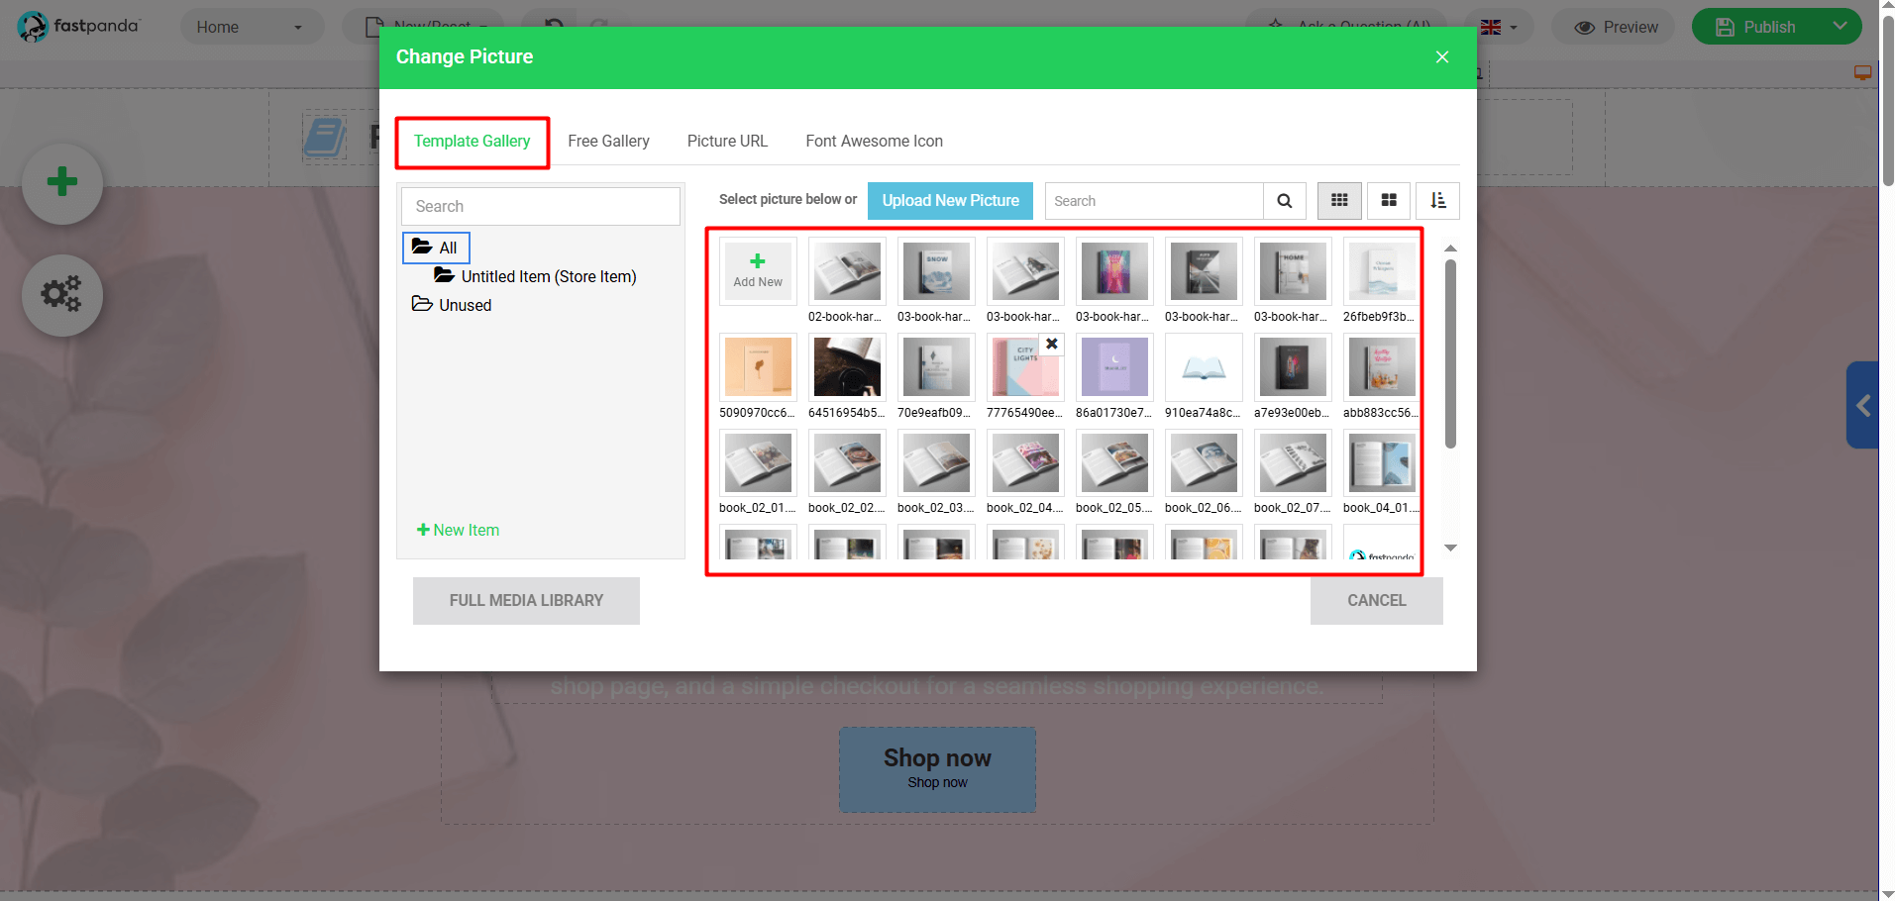
Task: Open the Home page dropdown
Action: click(x=252, y=27)
